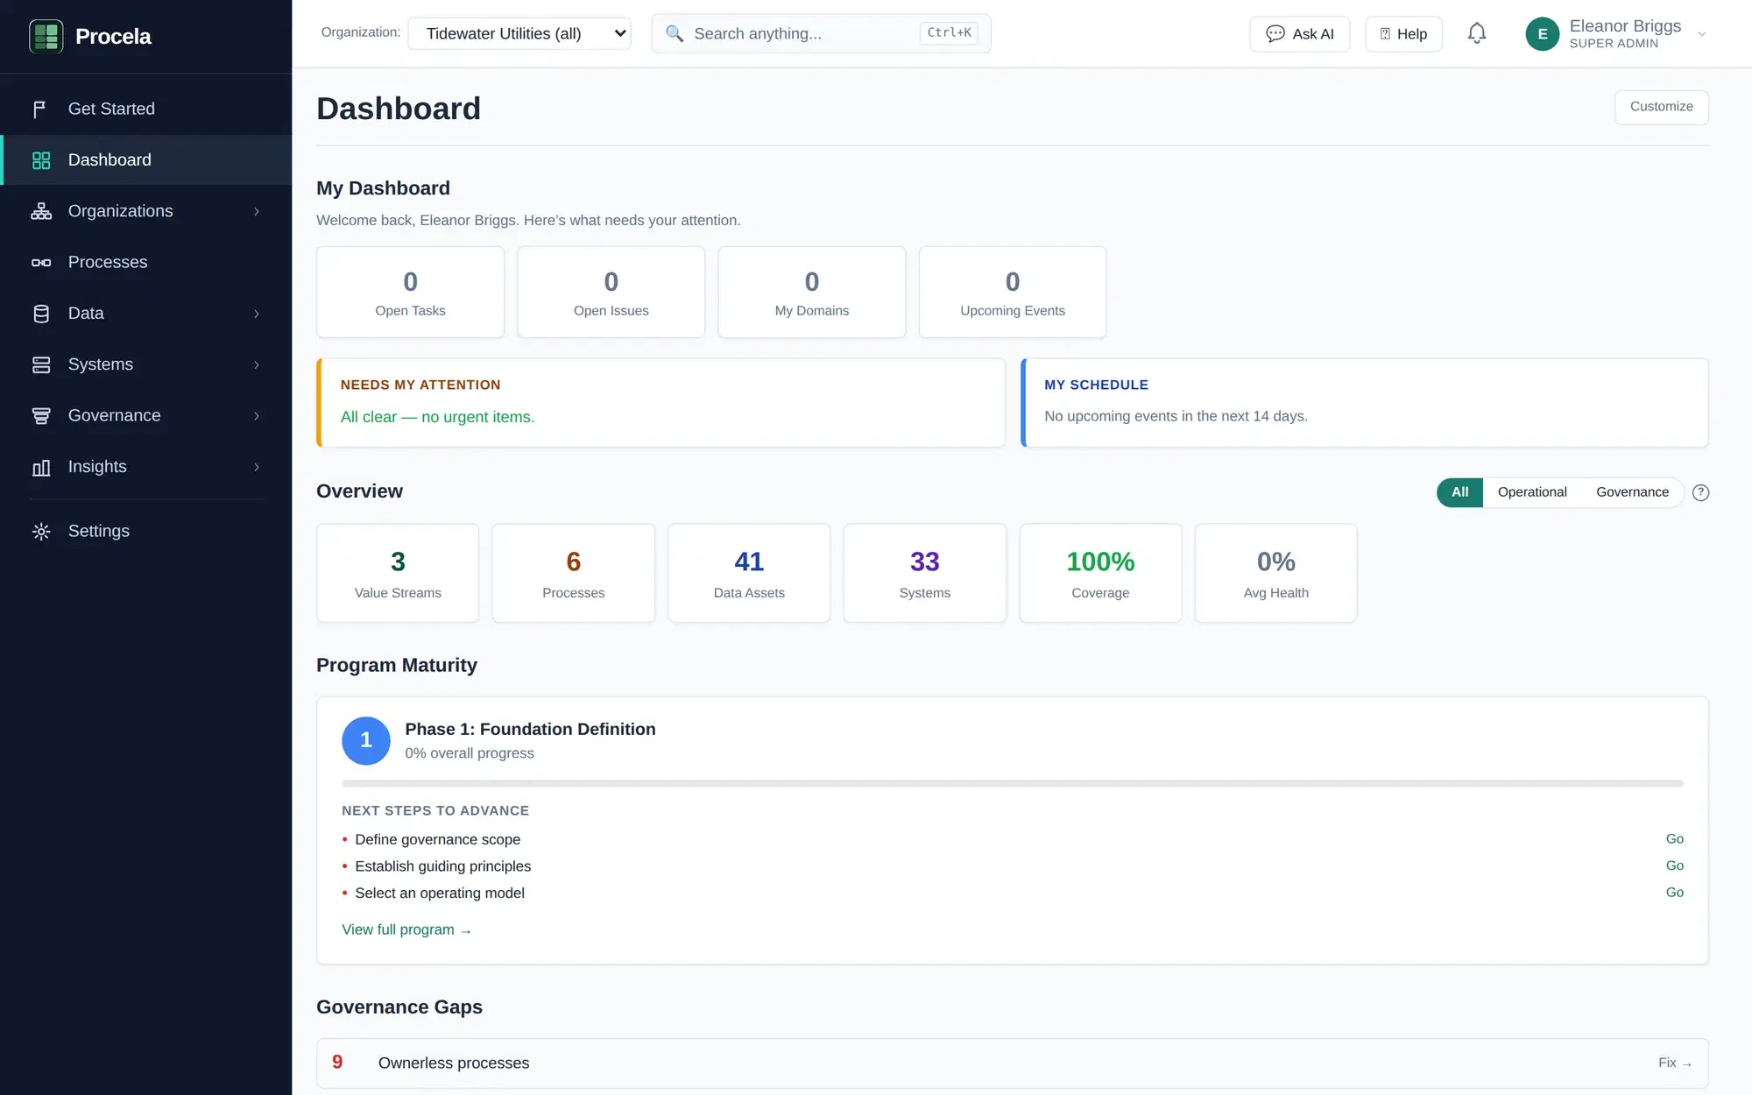The width and height of the screenshot is (1752, 1095).
Task: Click 'Define governance scope' step text
Action: pos(437,839)
